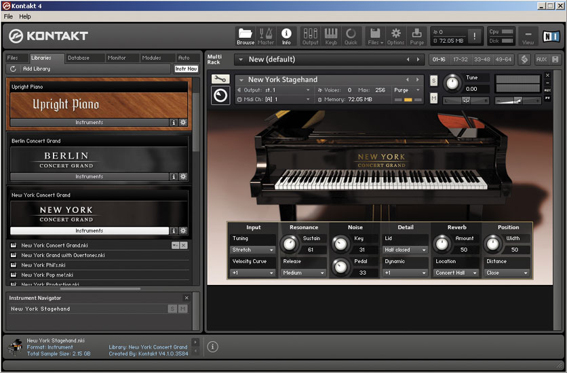The height and width of the screenshot is (373, 567).
Task: Click the Resonance Sustain knob
Action: [290, 244]
